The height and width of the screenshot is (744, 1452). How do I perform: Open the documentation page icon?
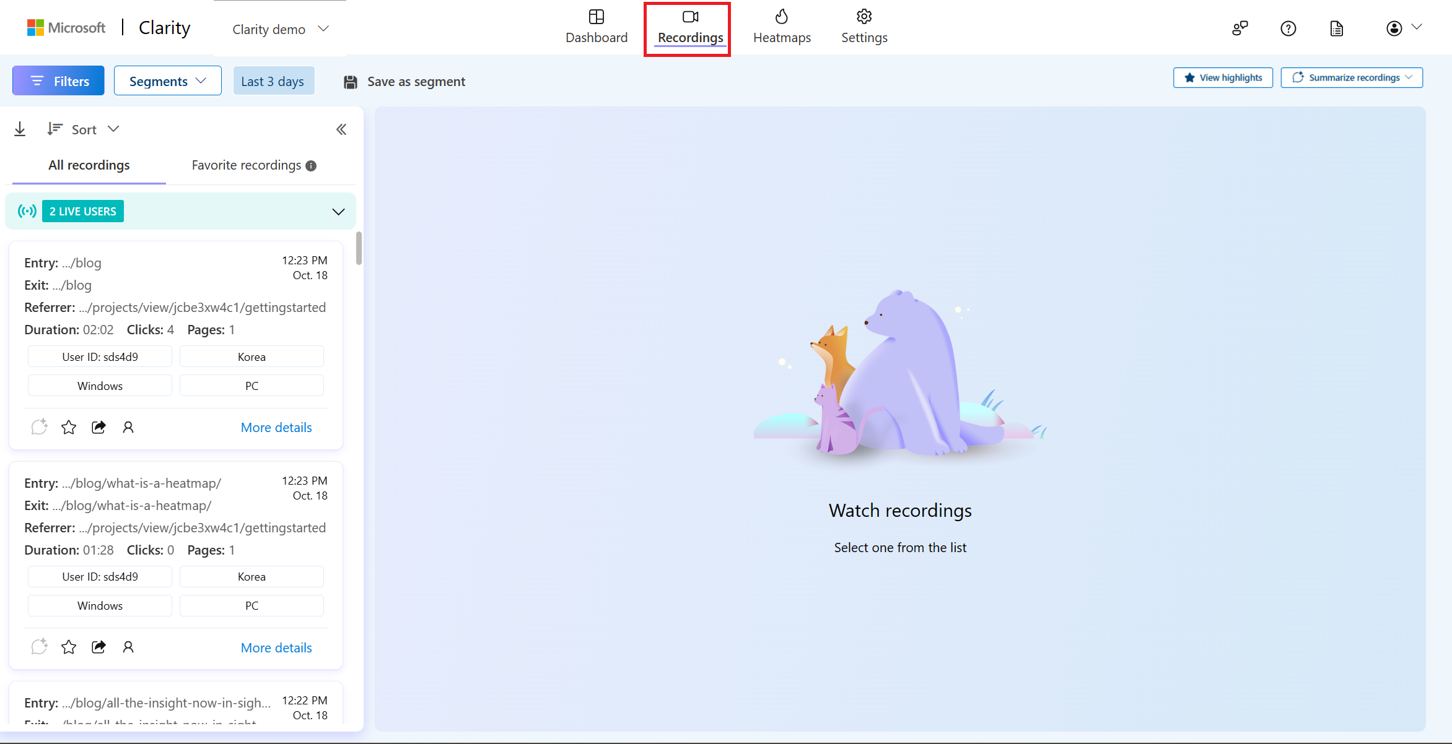pos(1336,28)
